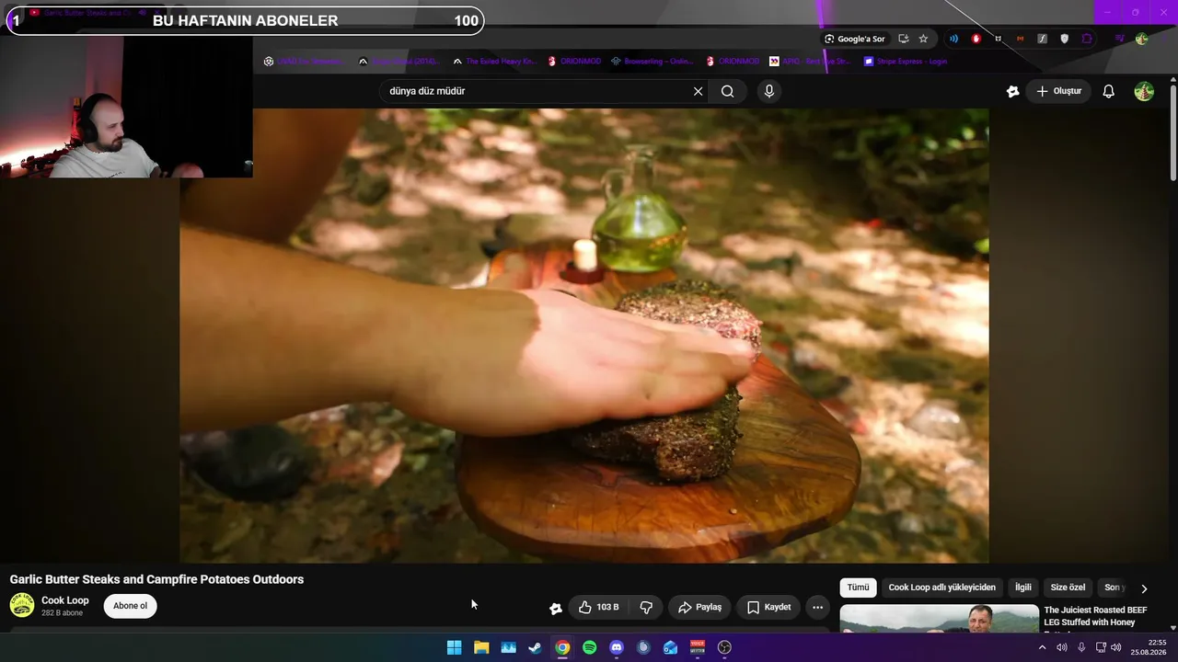
Task: Click the Cook Loop channel avatar
Action: 22,606
